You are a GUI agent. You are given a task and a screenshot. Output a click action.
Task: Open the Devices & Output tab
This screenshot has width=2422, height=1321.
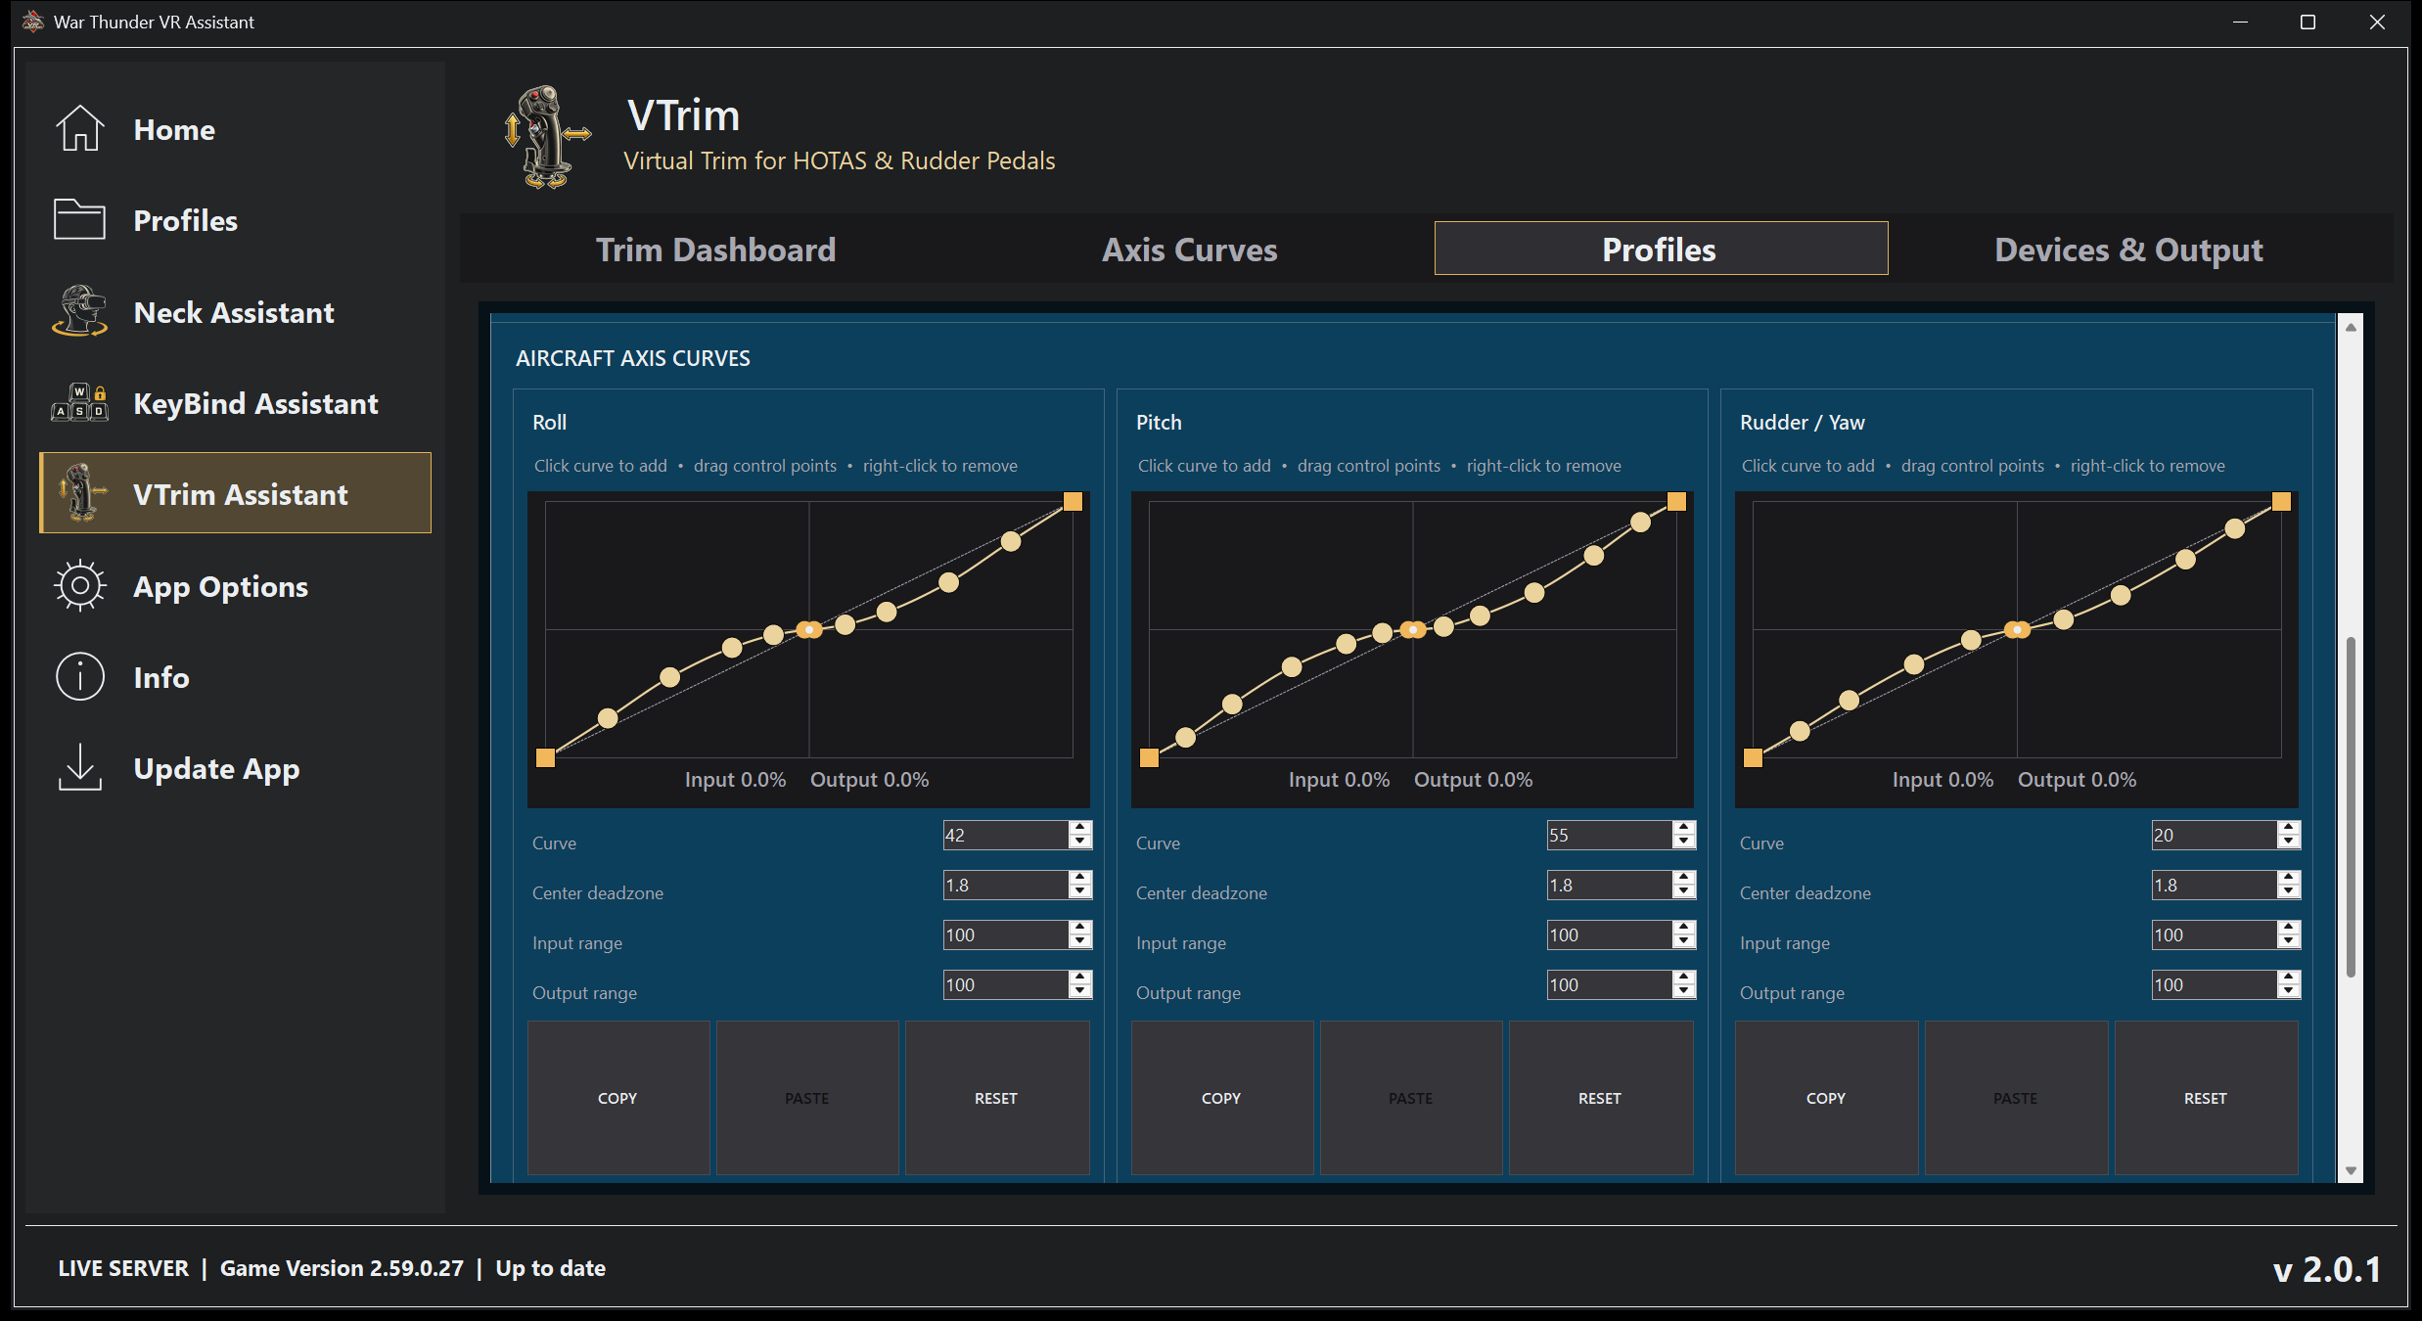pyautogui.click(x=2128, y=250)
